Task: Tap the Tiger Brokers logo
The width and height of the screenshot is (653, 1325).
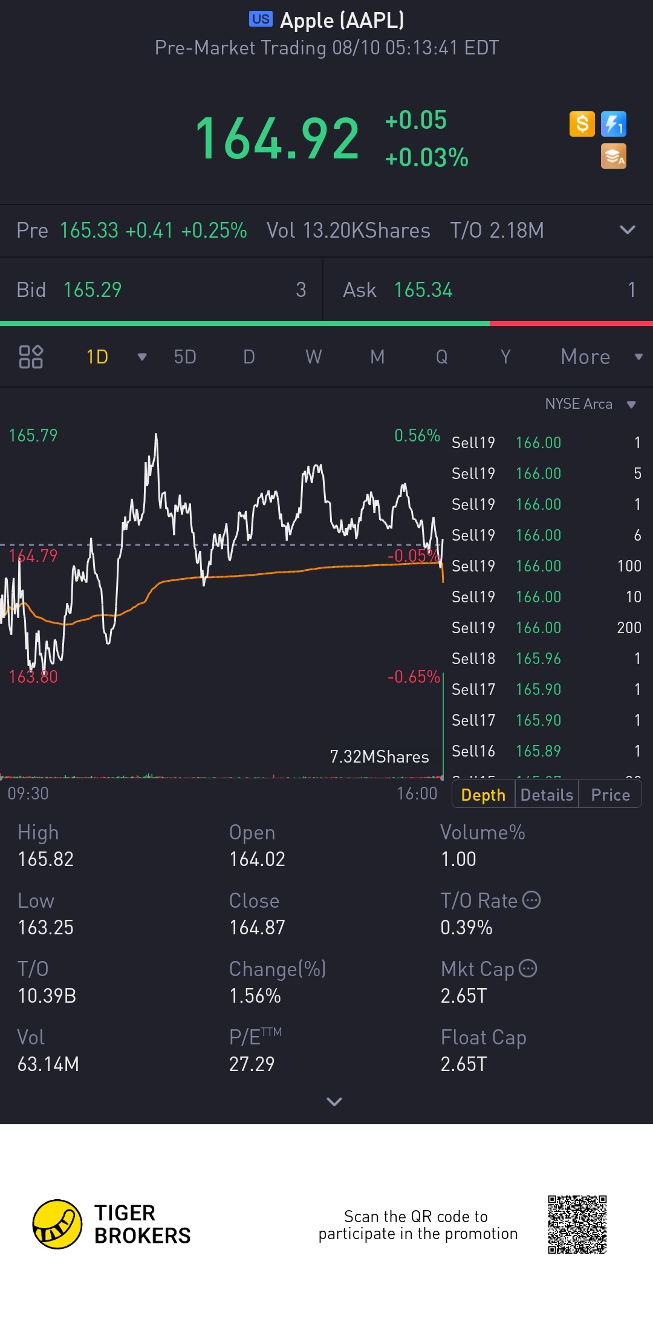Action: tap(112, 1224)
